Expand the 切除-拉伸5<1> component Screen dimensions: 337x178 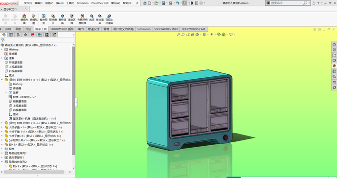pos(2,123)
